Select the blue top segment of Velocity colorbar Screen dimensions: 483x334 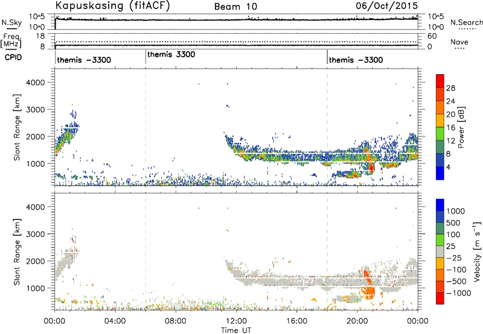click(440, 205)
